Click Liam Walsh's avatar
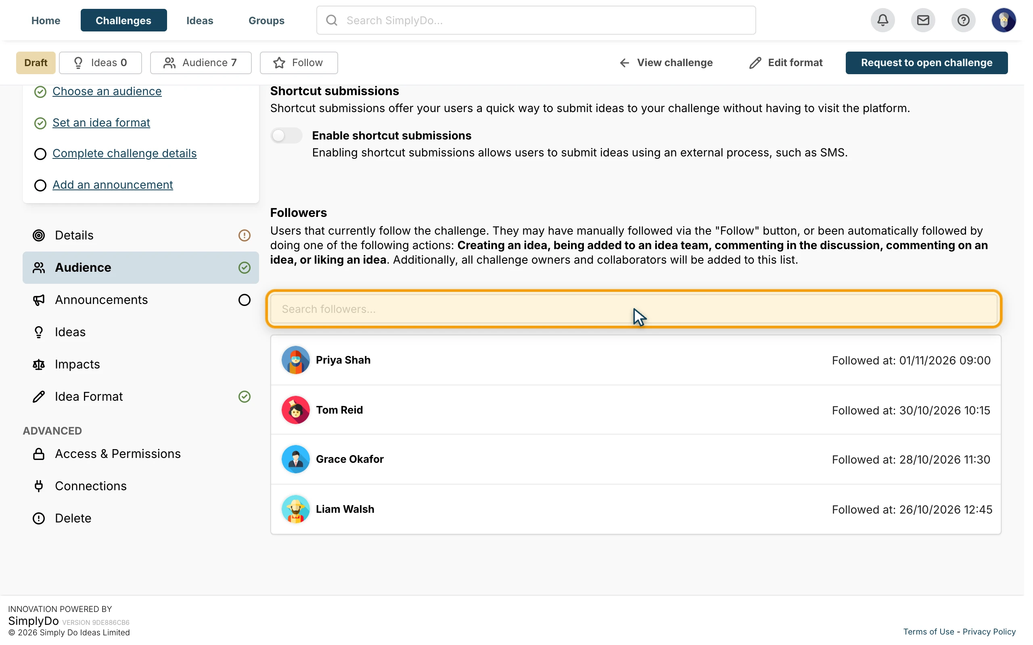1033x645 pixels. [295, 509]
